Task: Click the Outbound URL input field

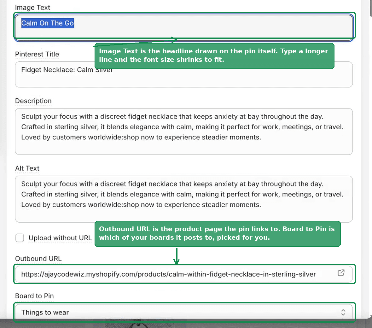Action: point(184,274)
